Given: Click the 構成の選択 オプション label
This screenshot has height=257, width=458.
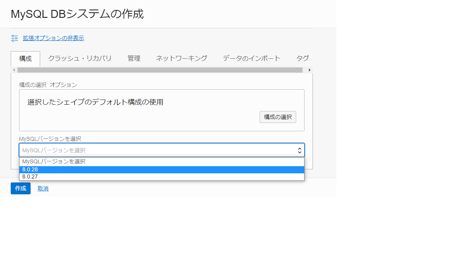Looking at the screenshot, I should click(48, 85).
